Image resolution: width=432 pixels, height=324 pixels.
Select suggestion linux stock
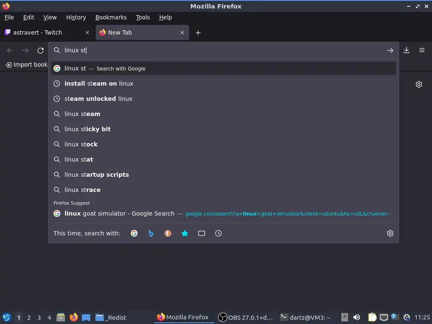(224, 144)
